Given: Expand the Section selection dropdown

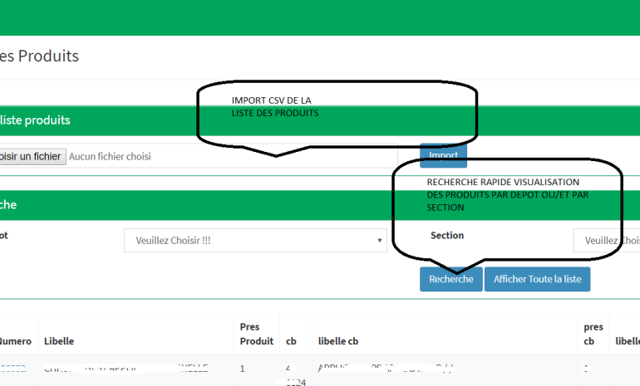Looking at the screenshot, I should (x=607, y=241).
